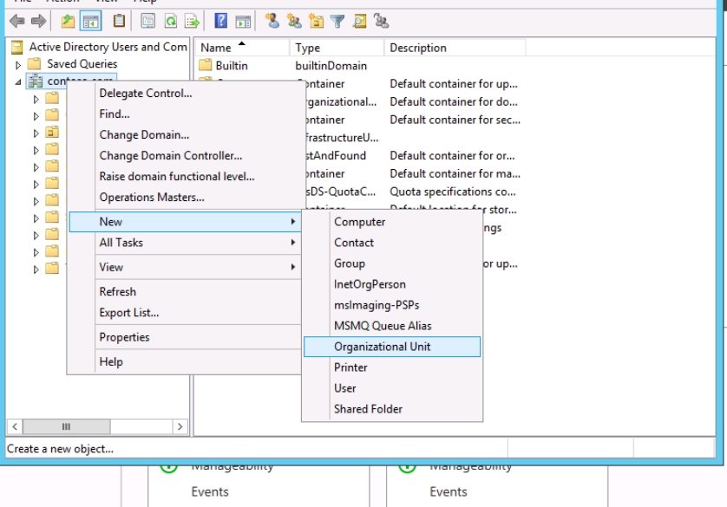
Task: Sort list by the Description column header
Action: [x=455, y=48]
